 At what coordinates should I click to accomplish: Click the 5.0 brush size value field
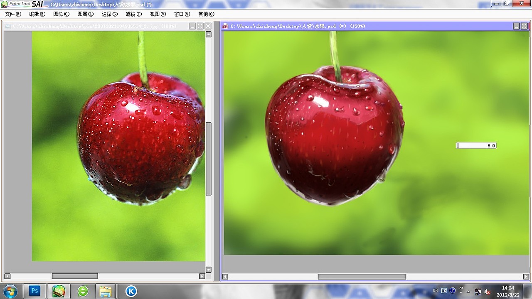pyautogui.click(x=476, y=145)
